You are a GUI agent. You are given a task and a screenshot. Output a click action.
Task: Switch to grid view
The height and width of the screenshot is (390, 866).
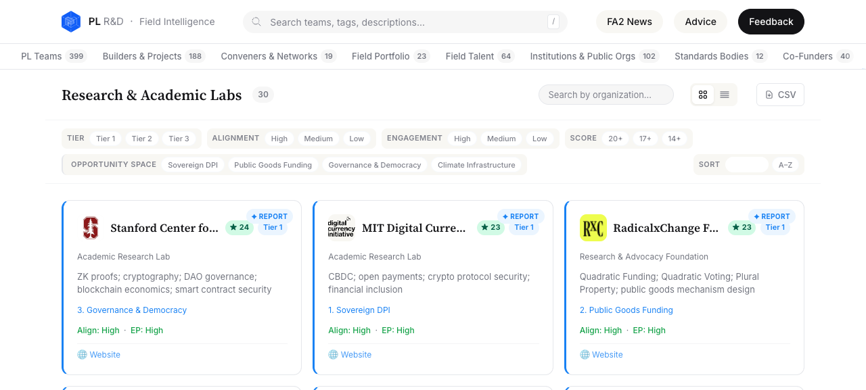click(703, 95)
